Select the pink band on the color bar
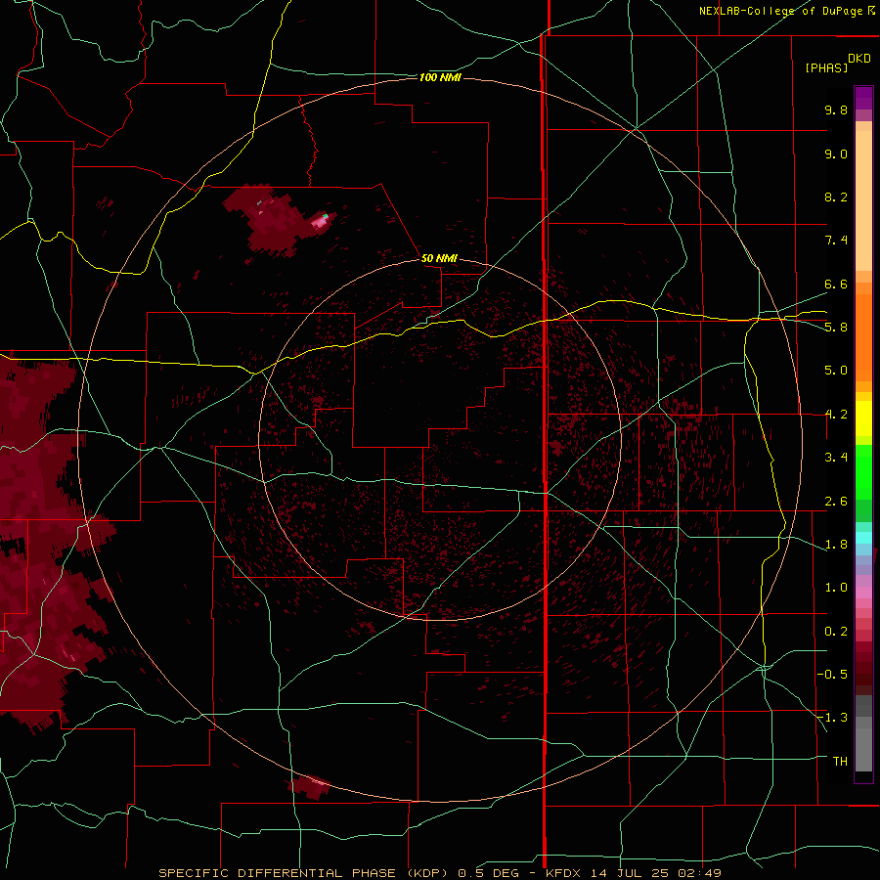Image resolution: width=880 pixels, height=880 pixels. tap(863, 593)
